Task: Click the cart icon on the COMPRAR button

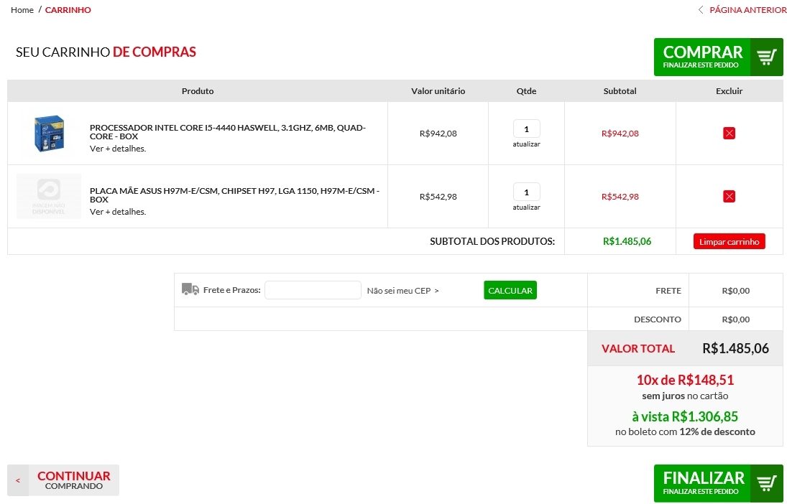Action: point(766,57)
